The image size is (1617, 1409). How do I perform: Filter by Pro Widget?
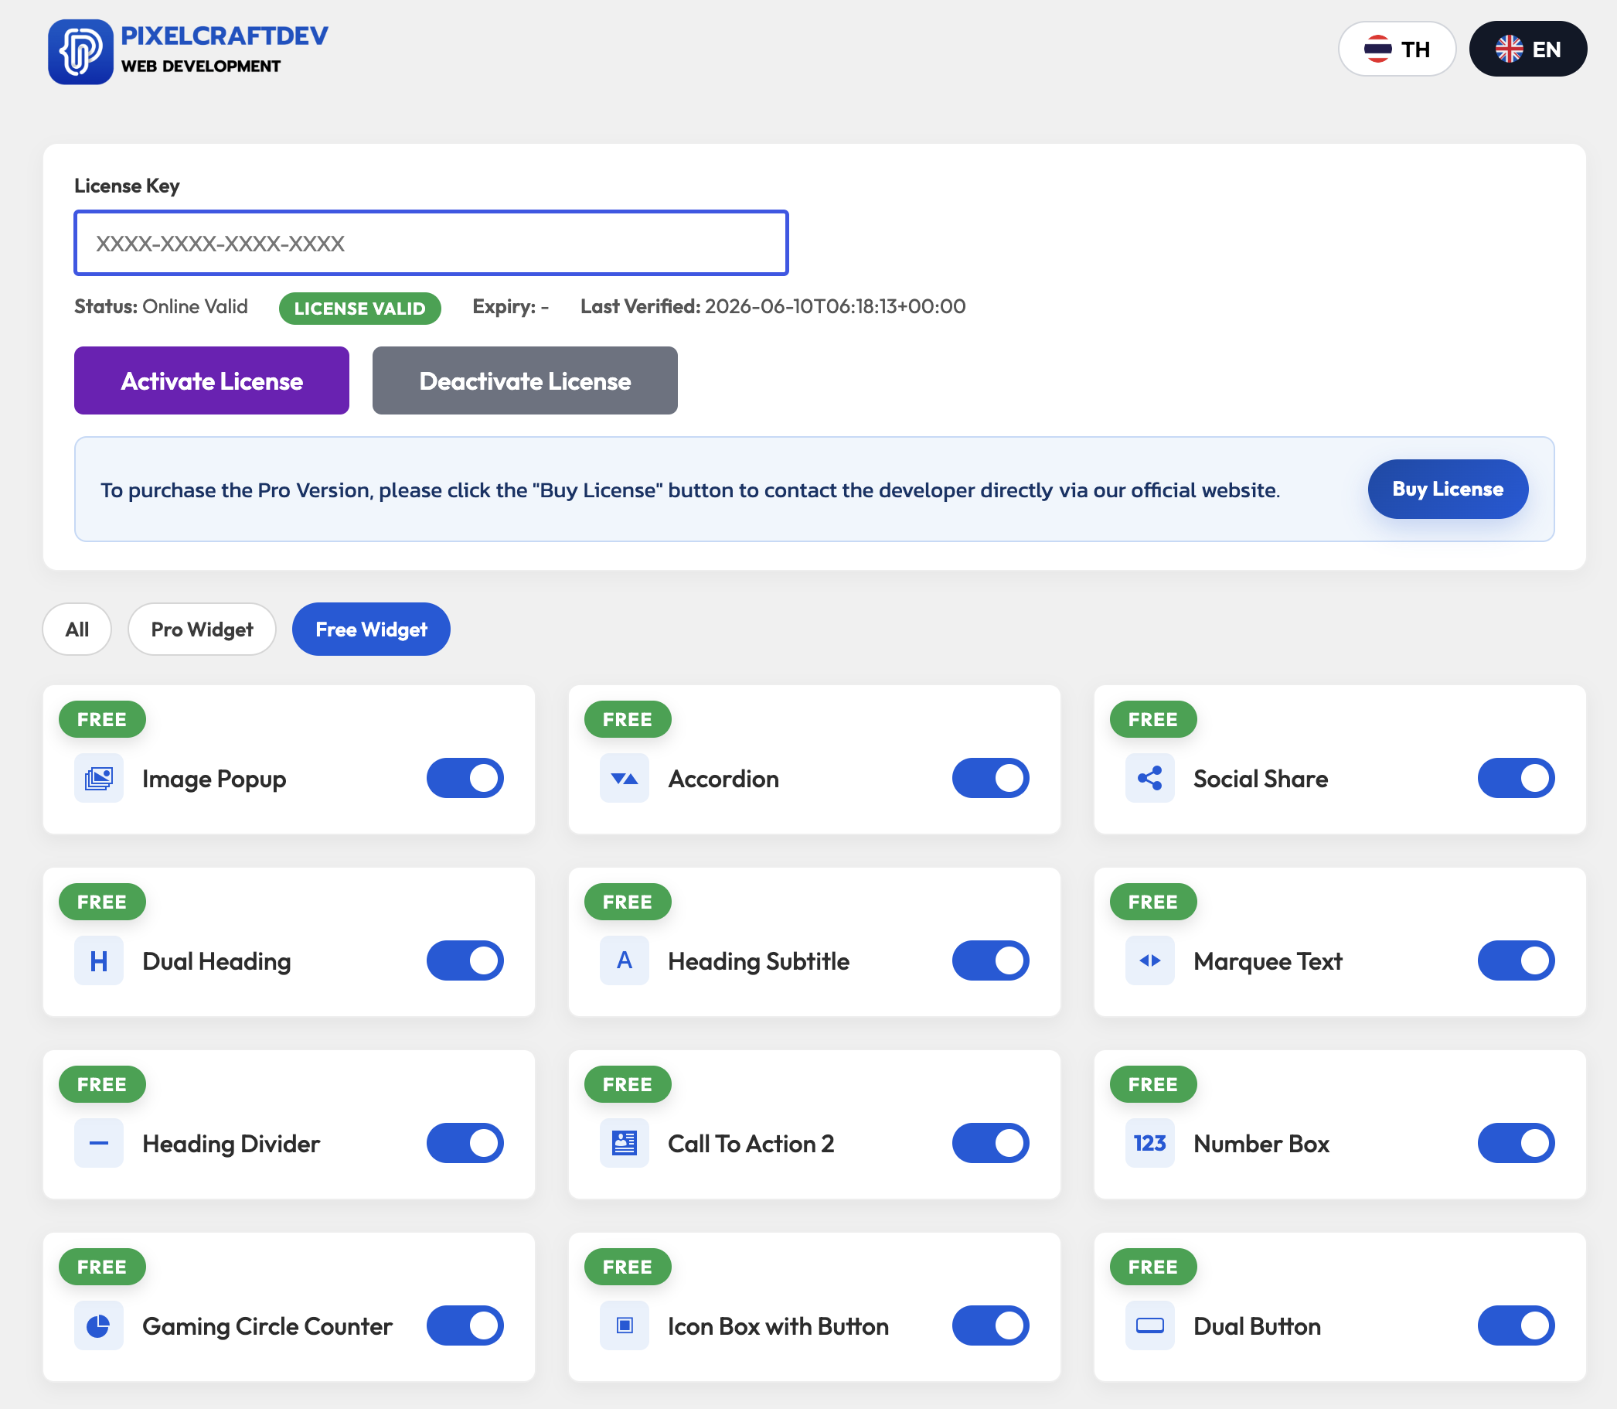coord(202,629)
